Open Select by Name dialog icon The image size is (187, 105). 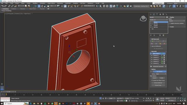(29, 6)
